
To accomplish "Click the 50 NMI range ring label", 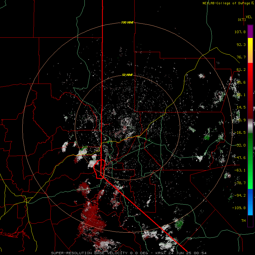I will coord(127,75).
